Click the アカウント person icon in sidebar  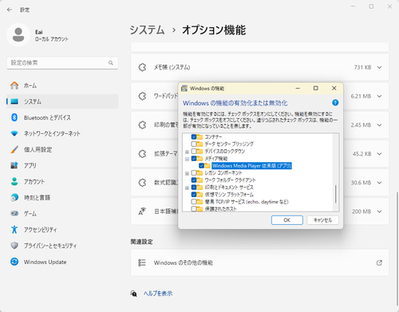(14, 181)
